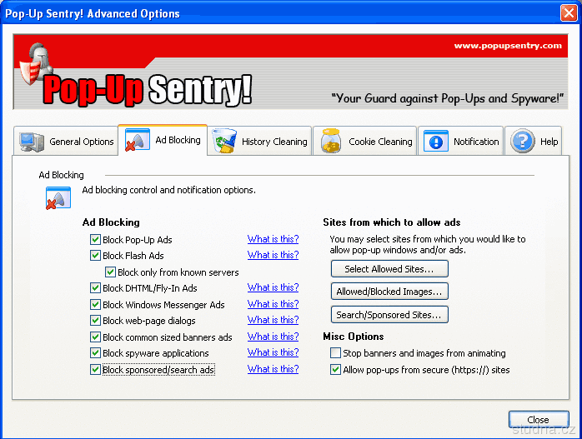
Task: Click www.popupsentry.com in the banner
Action: tap(508, 46)
